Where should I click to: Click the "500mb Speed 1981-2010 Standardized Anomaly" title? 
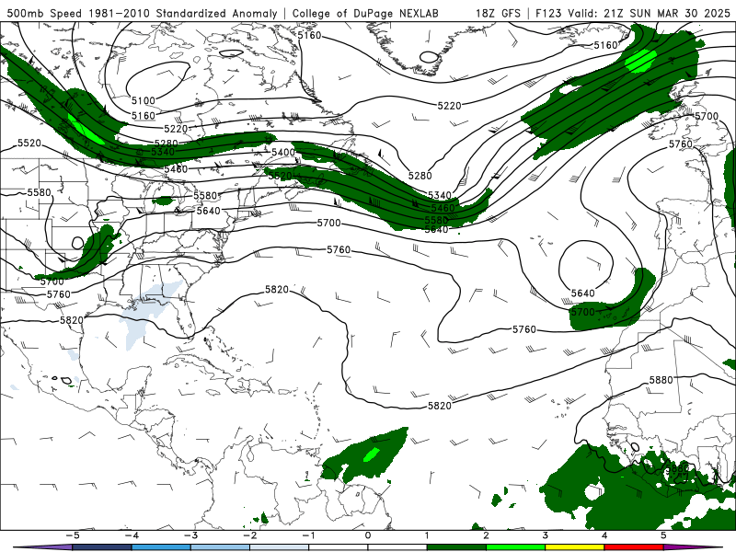[142, 13]
